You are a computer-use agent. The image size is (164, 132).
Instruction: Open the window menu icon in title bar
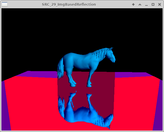tap(5, 4)
